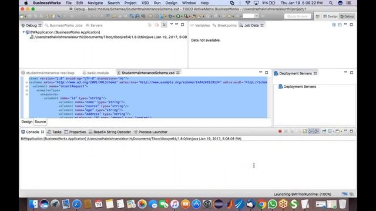Click the Wi-Fi icon in menu bar

tap(248, 3)
